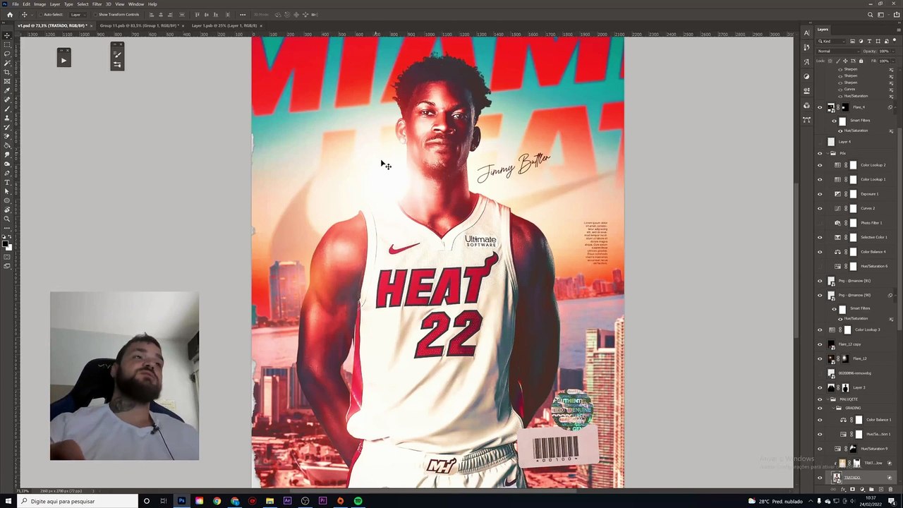Open the Select menu
This screenshot has width=903, height=508.
coord(83,4)
